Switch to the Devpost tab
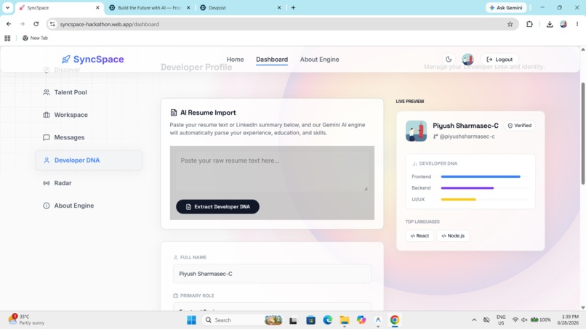The image size is (586, 329). click(239, 7)
